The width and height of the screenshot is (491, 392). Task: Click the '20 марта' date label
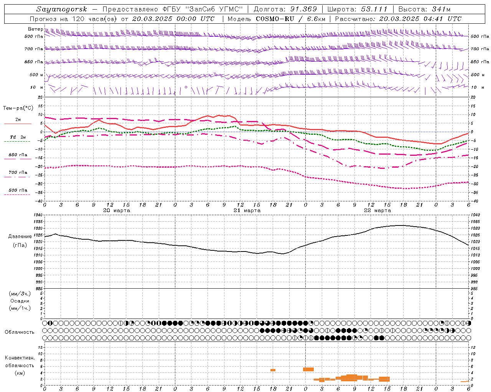tap(117, 211)
